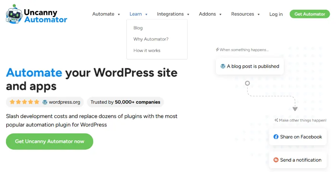
Task: Open the Integrations dropdown menu
Action: tap(173, 14)
